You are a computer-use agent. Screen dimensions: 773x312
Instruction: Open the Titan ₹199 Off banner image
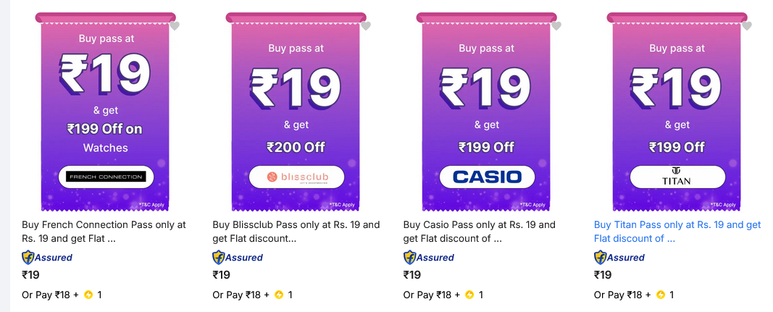point(677,112)
